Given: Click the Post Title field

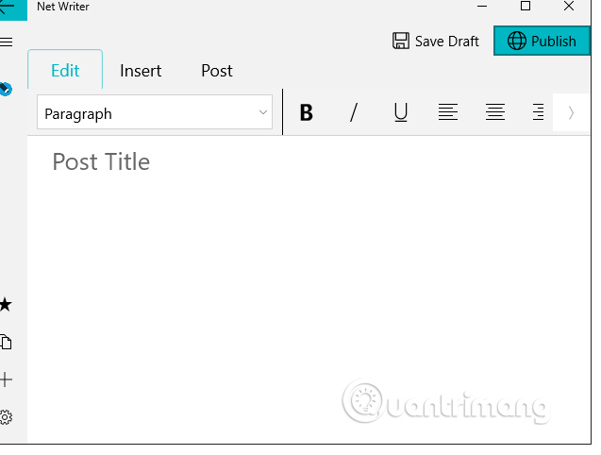Looking at the screenshot, I should [x=101, y=162].
